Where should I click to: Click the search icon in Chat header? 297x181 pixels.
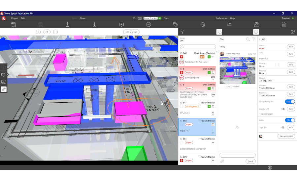click(248, 39)
